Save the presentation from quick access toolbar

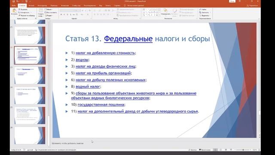pos(13,1)
